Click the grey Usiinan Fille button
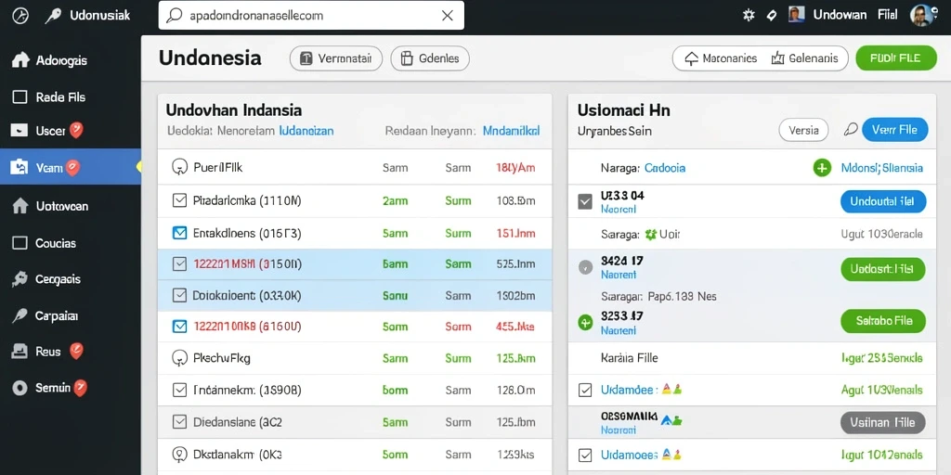 tap(883, 422)
